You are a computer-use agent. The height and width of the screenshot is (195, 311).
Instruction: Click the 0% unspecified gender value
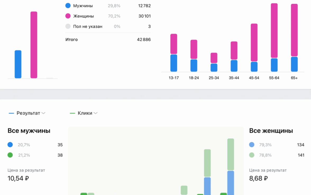coord(117,26)
